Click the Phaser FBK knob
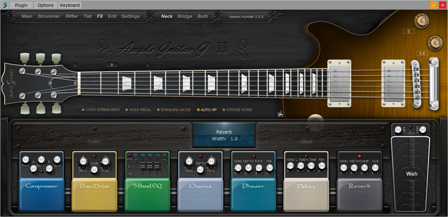448x217 pixels. (269, 167)
